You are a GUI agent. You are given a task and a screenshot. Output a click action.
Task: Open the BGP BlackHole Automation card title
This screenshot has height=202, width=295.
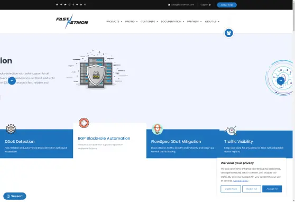point(104,139)
